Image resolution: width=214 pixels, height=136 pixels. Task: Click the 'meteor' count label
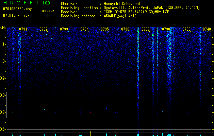pyautogui.click(x=48, y=11)
